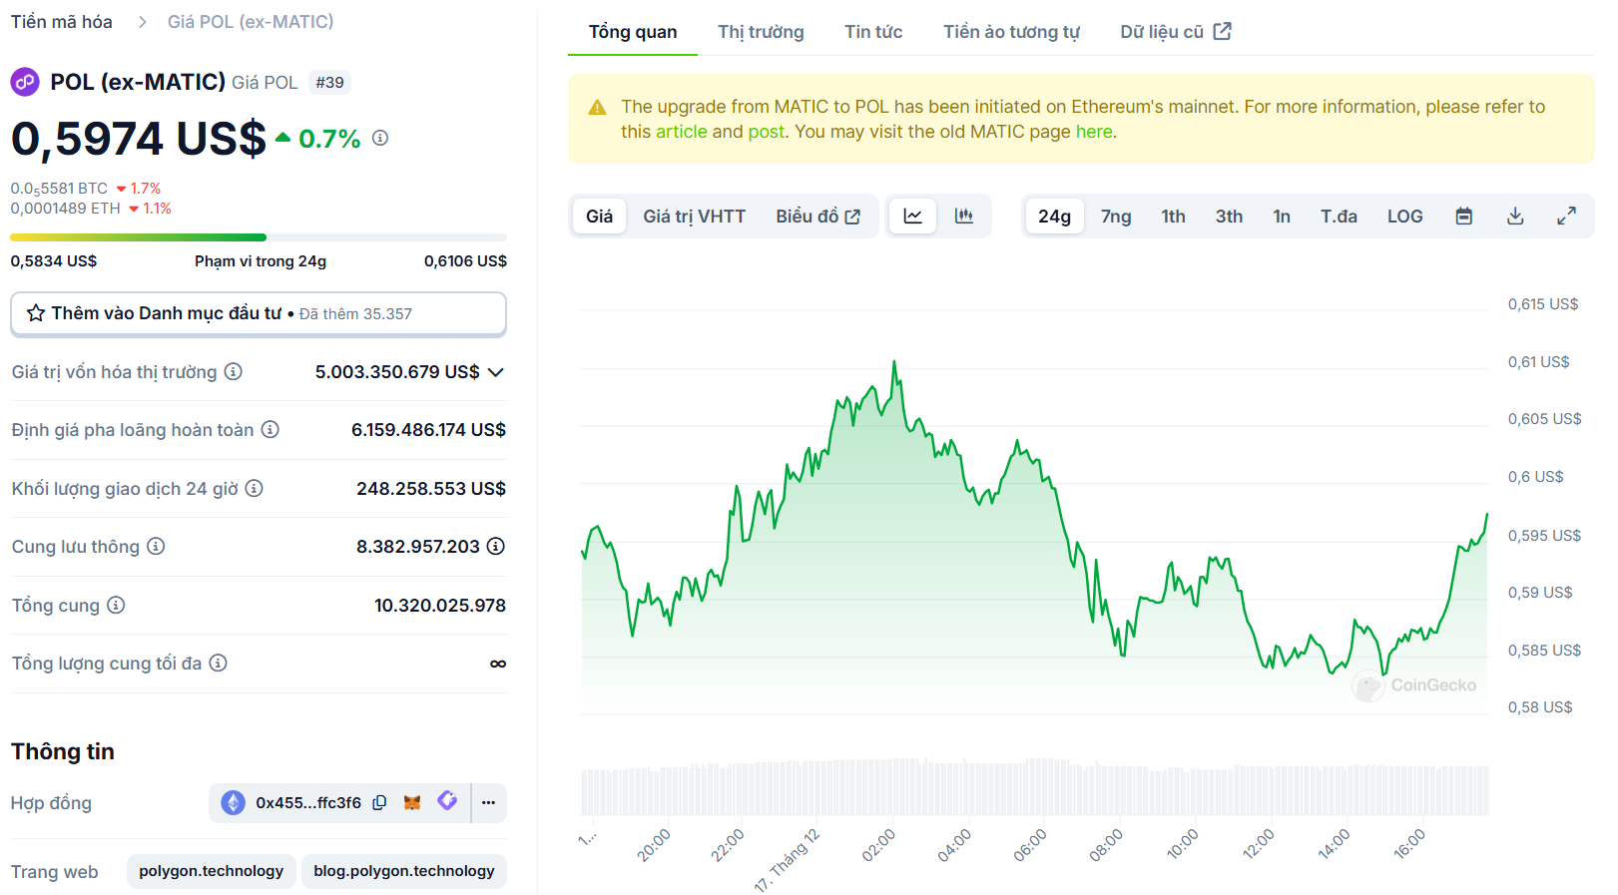Viewport: 1618px width, 895px height.
Task: Click the purple wallet icon beside MetaMask
Action: (x=447, y=801)
